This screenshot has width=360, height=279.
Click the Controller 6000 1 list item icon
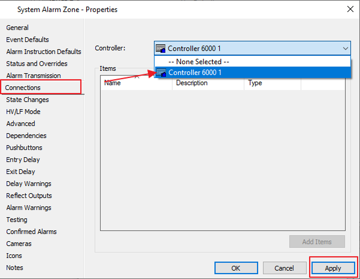pos(161,73)
